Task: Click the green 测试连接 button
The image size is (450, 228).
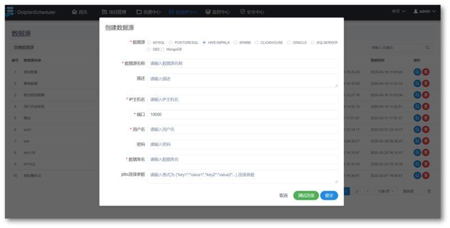Action: 305,195
